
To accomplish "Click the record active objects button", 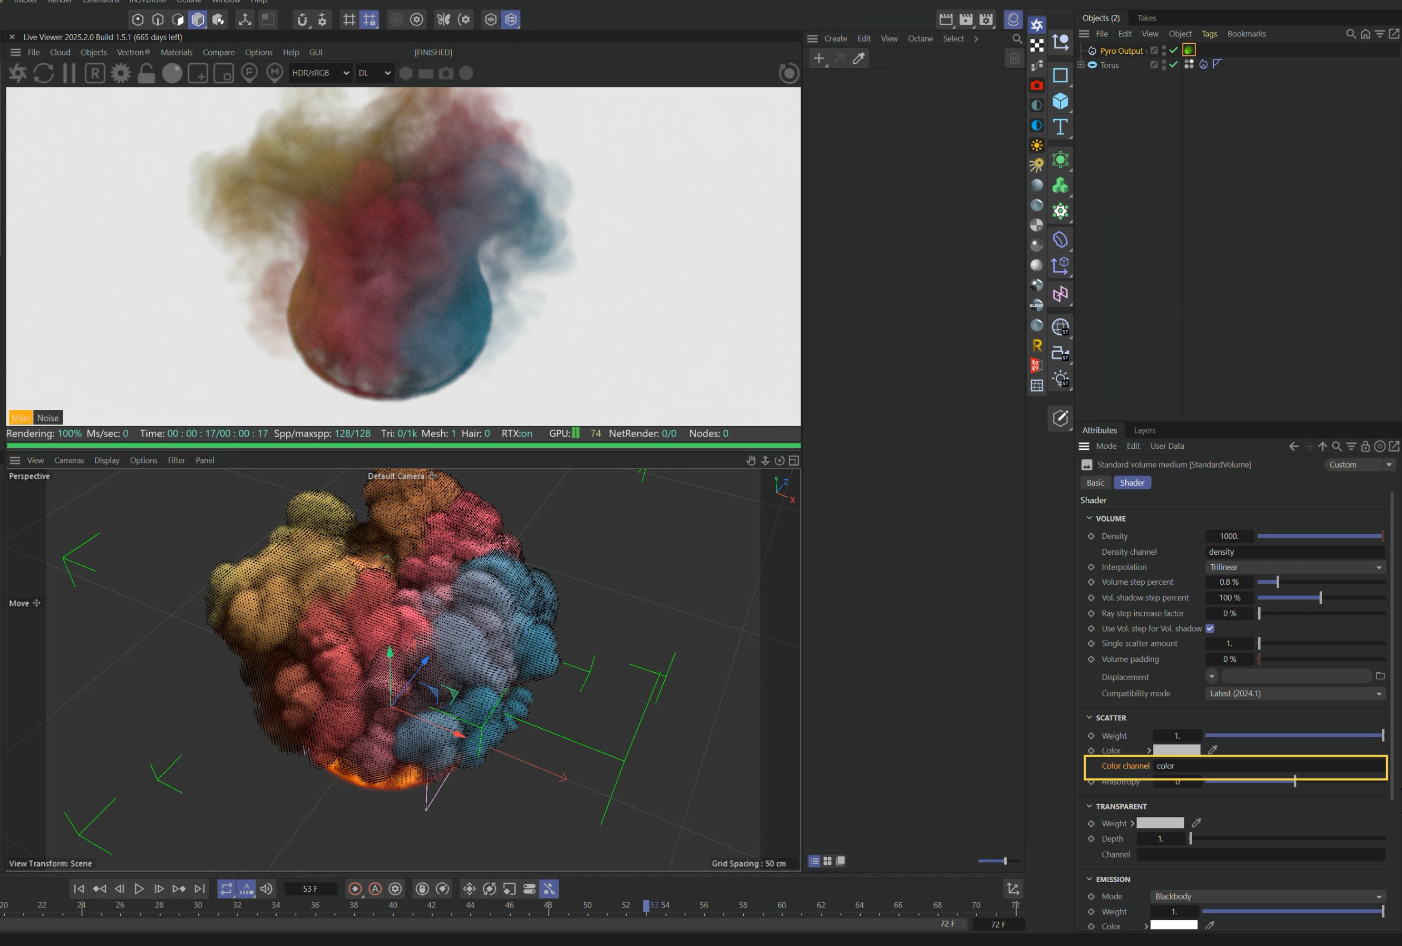I will [x=355, y=889].
